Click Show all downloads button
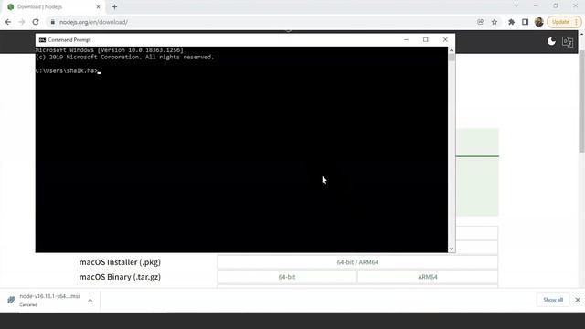The width and height of the screenshot is (585, 329). [553, 300]
